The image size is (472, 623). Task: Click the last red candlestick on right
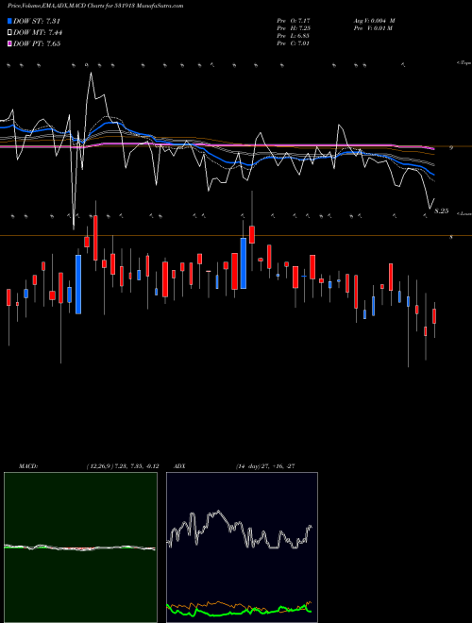coord(434,316)
